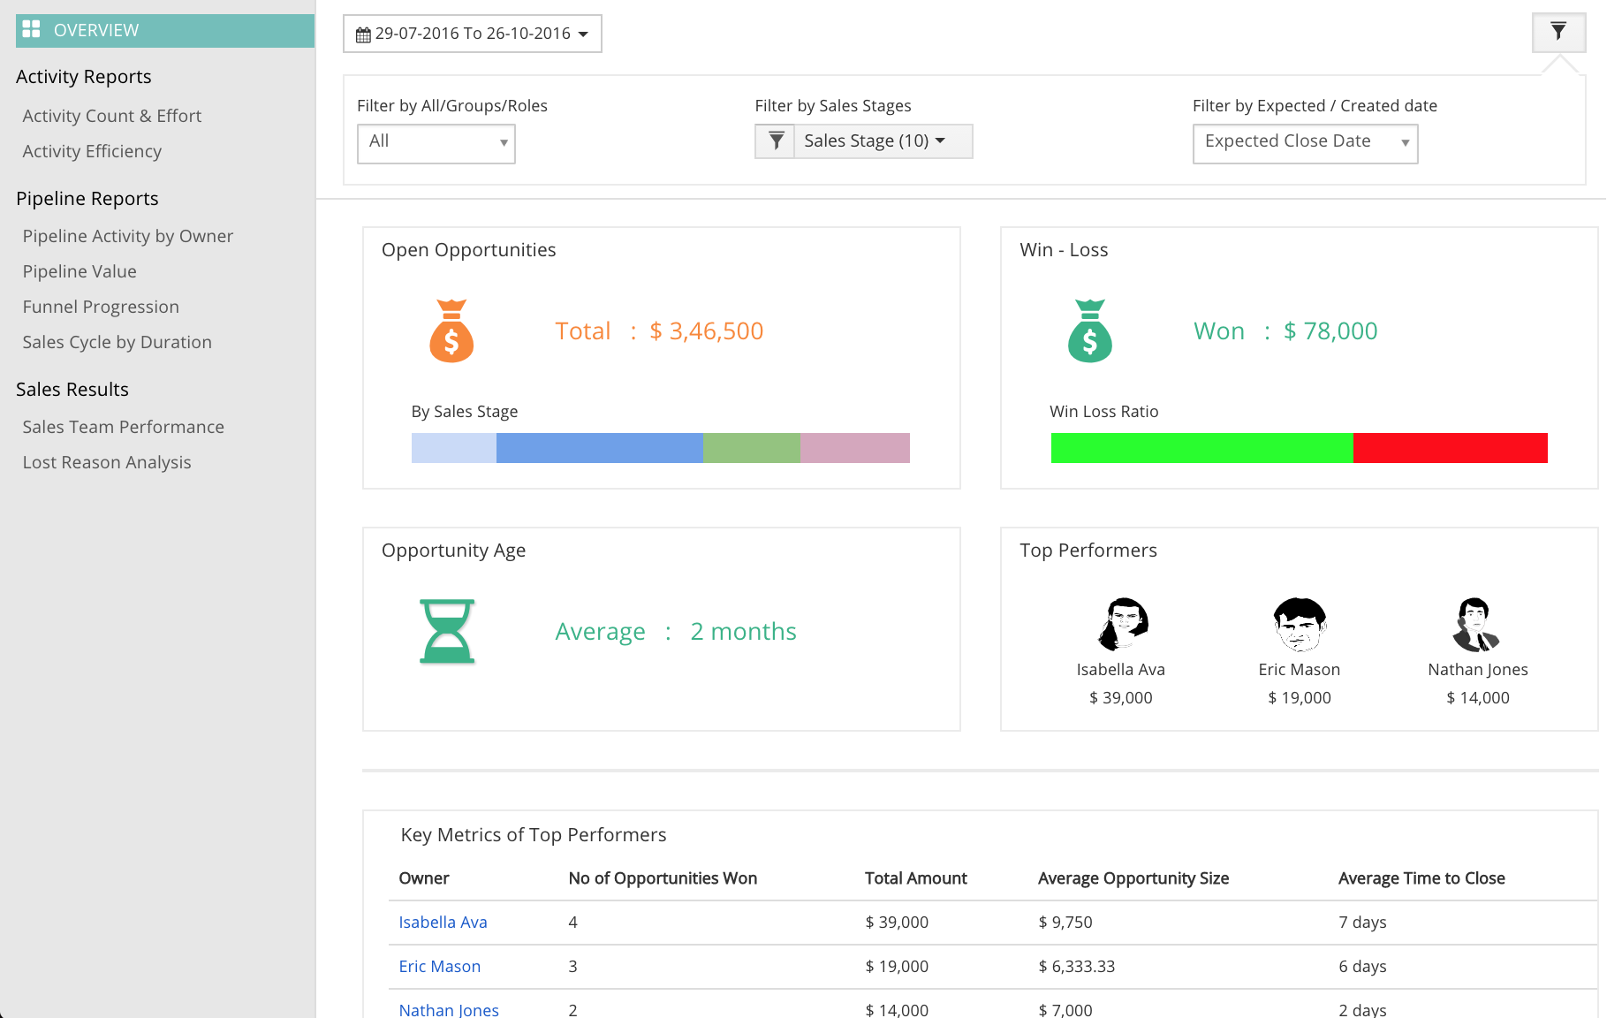Click Isabella Ava's avatar
This screenshot has width=1622, height=1018.
[x=1121, y=624]
